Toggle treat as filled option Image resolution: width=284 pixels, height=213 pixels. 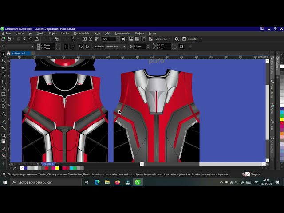181,47
